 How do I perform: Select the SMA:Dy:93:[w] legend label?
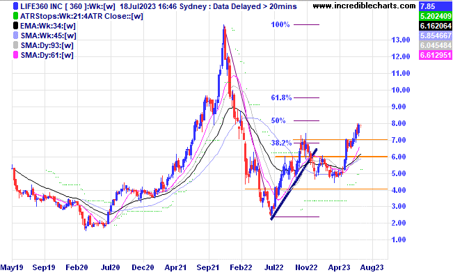pyautogui.click(x=47, y=46)
